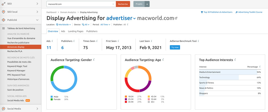Click the SEO local pin icon

[x=3, y=12]
